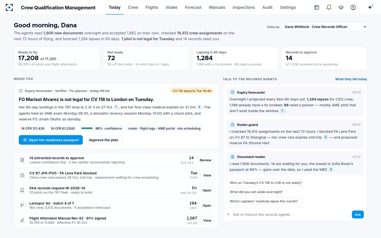Image resolution: width=381 pixels, height=238 pixels.
Task: Click the lock icon on CV 87 row
Action: [x=22, y=175]
